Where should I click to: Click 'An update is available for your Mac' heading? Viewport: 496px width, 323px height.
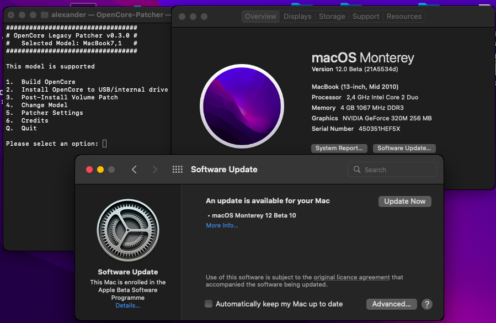click(x=268, y=201)
